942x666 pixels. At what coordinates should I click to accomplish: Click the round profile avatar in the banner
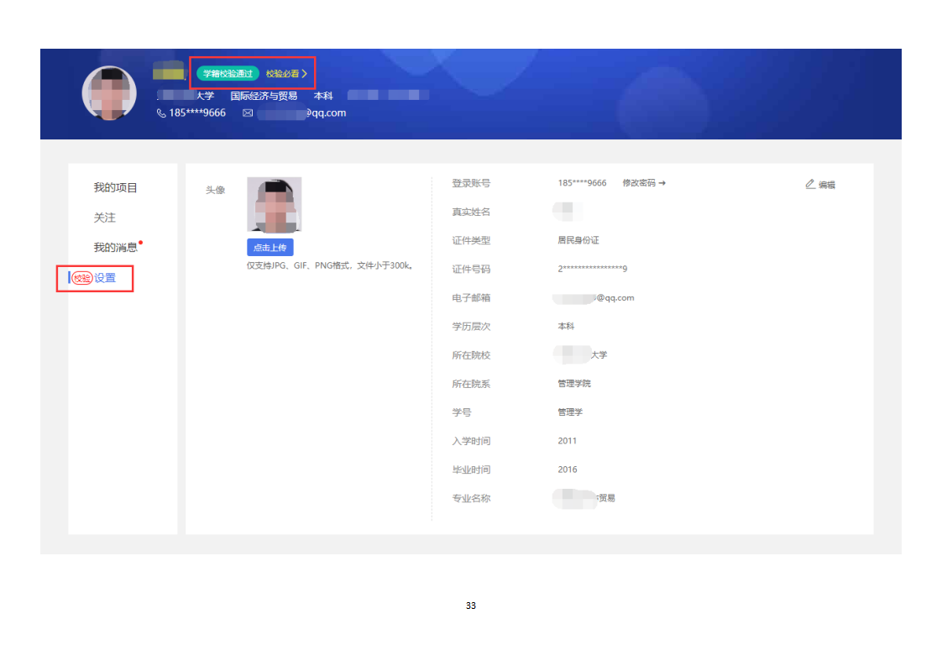pyautogui.click(x=109, y=93)
